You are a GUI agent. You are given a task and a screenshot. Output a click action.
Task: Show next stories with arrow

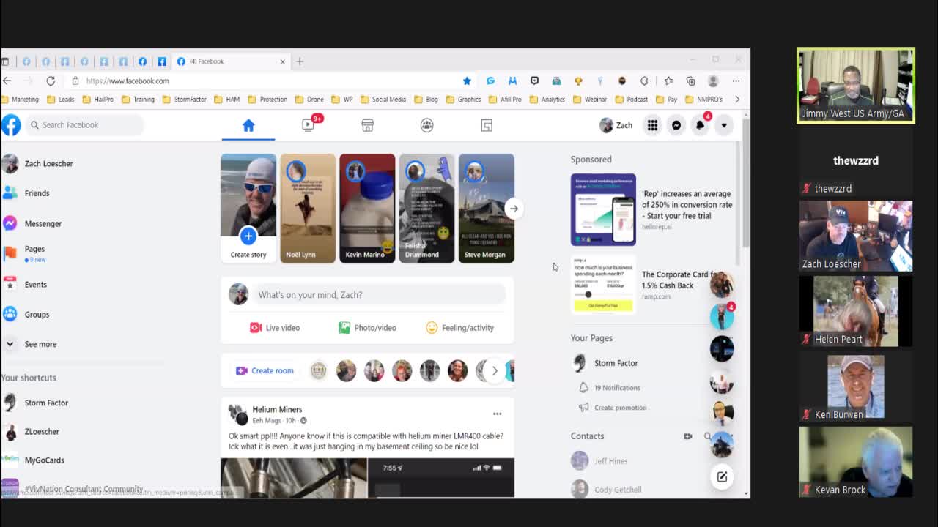click(x=514, y=209)
